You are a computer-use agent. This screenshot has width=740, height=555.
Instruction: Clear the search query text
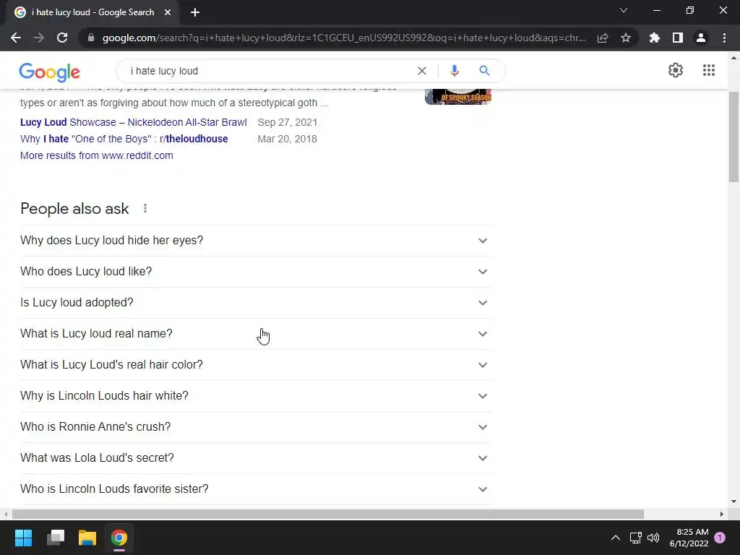pos(422,71)
